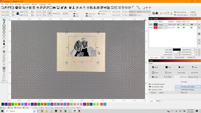Click the black Layer Color swatch
Viewport: 201px width, 113px height.
[x=177, y=50]
